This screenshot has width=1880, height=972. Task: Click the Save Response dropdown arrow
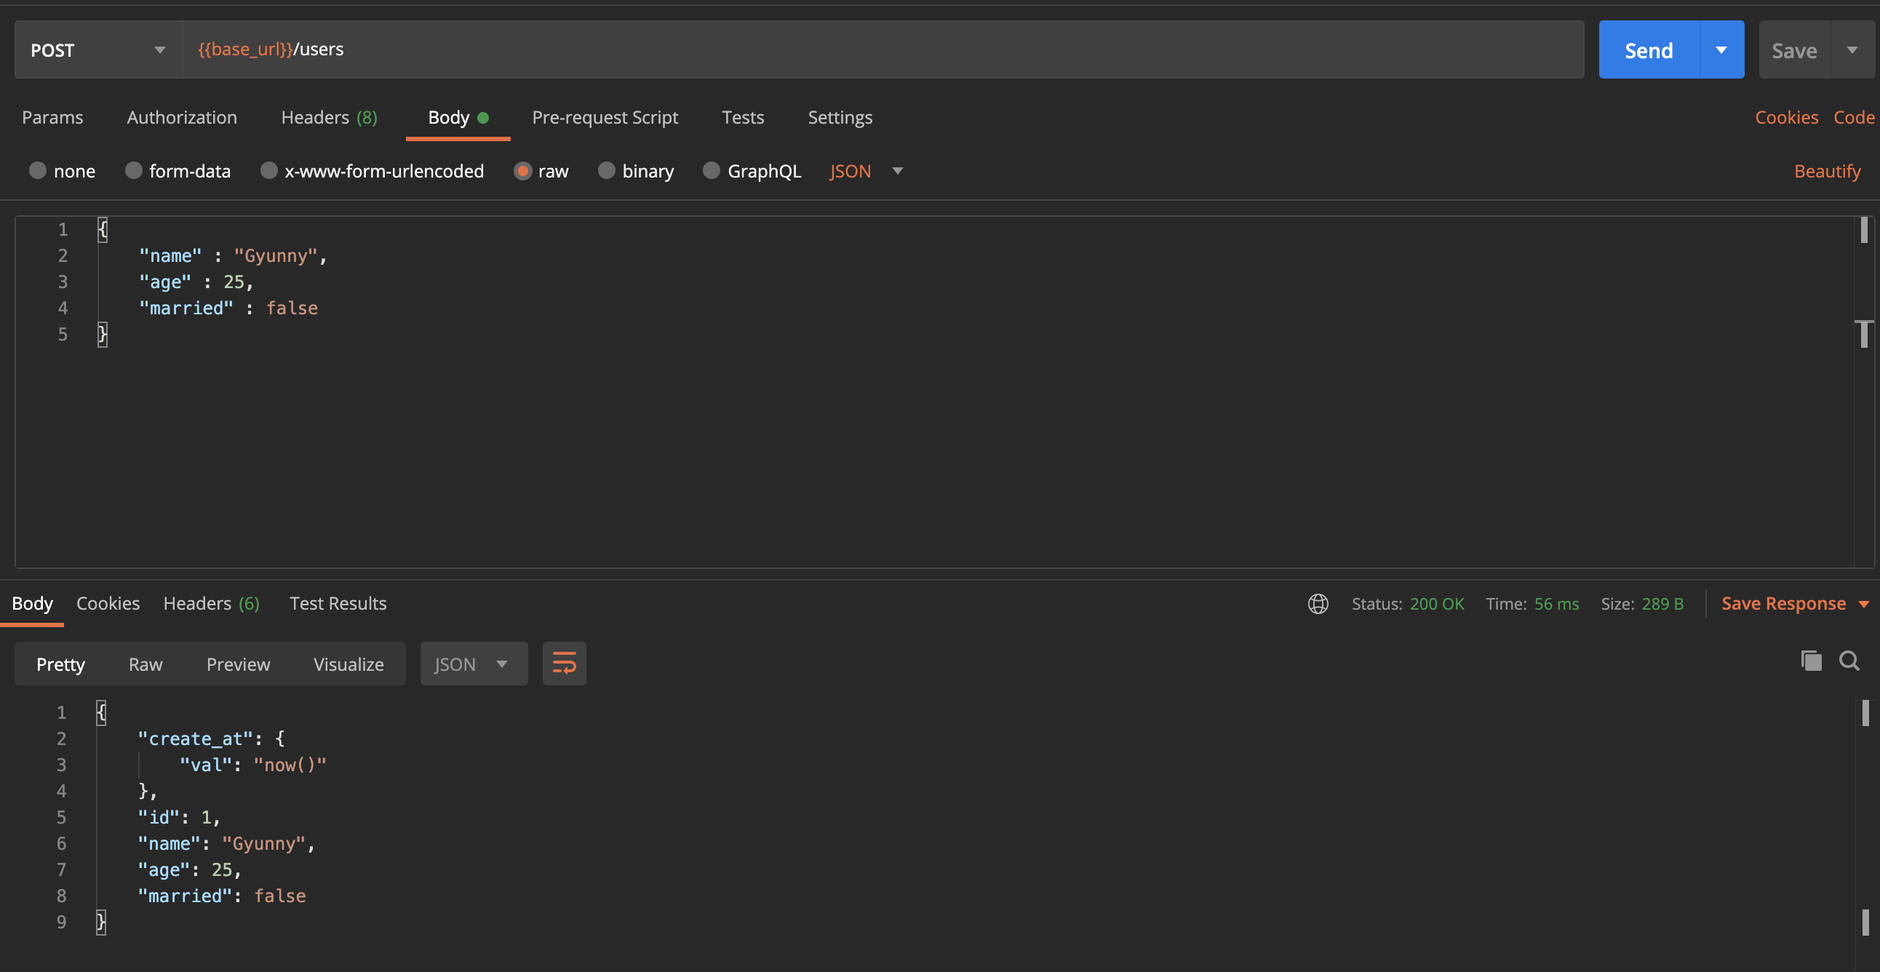(x=1863, y=604)
